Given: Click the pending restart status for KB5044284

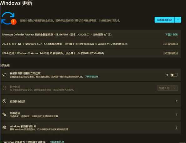Looking at the screenshot, I should coord(170,53).
